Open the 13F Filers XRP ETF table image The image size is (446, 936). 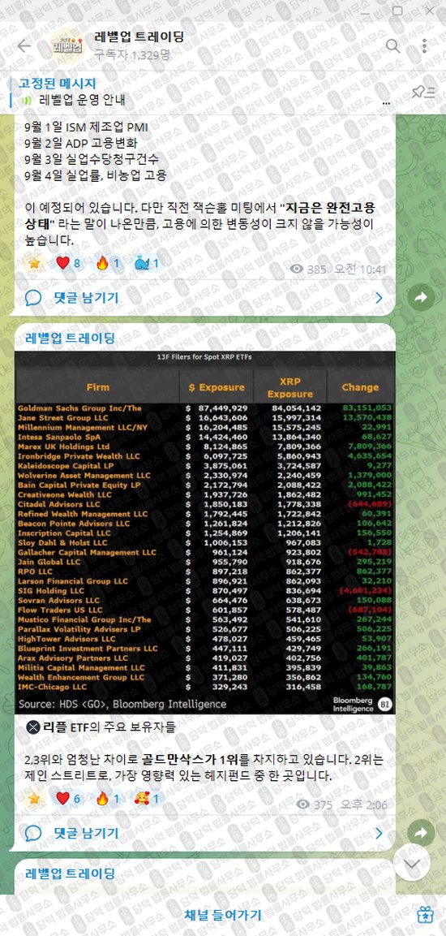(x=205, y=533)
